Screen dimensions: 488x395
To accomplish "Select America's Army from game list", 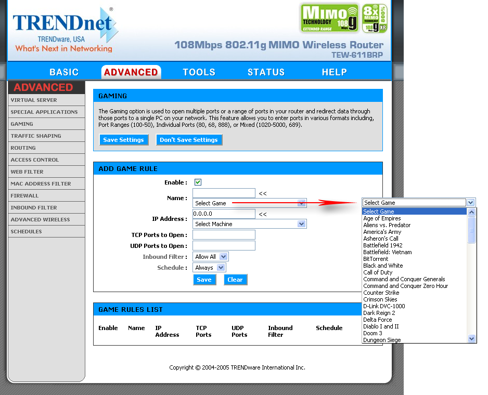I will click(x=415, y=232).
